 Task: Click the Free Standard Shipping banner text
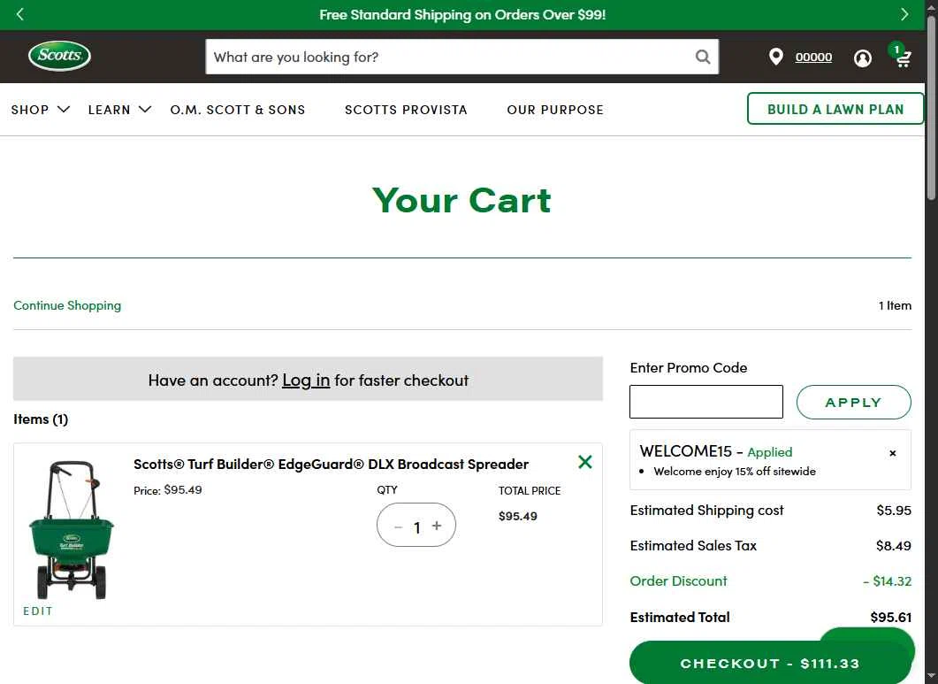462,14
